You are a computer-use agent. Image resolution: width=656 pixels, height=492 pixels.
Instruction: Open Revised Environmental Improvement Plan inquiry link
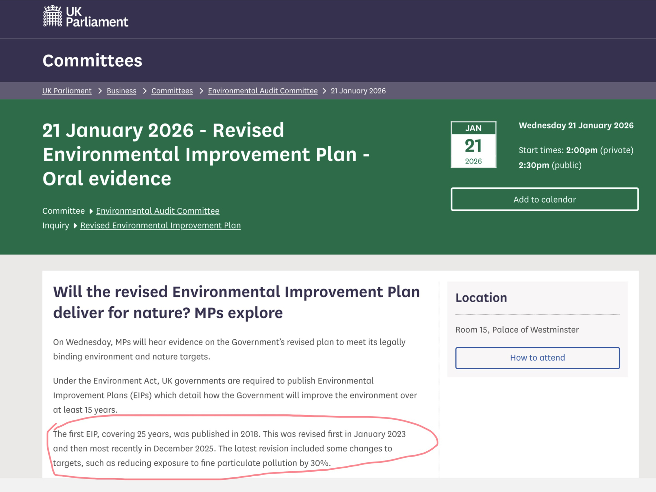[x=160, y=225]
